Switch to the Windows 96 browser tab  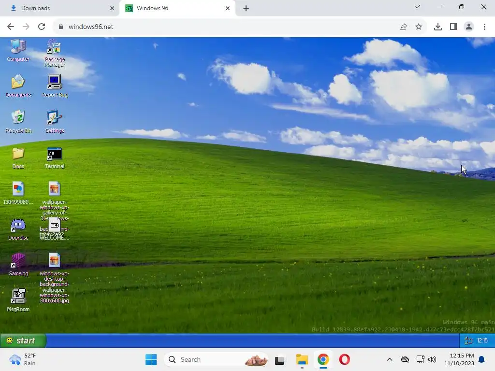coord(177,8)
